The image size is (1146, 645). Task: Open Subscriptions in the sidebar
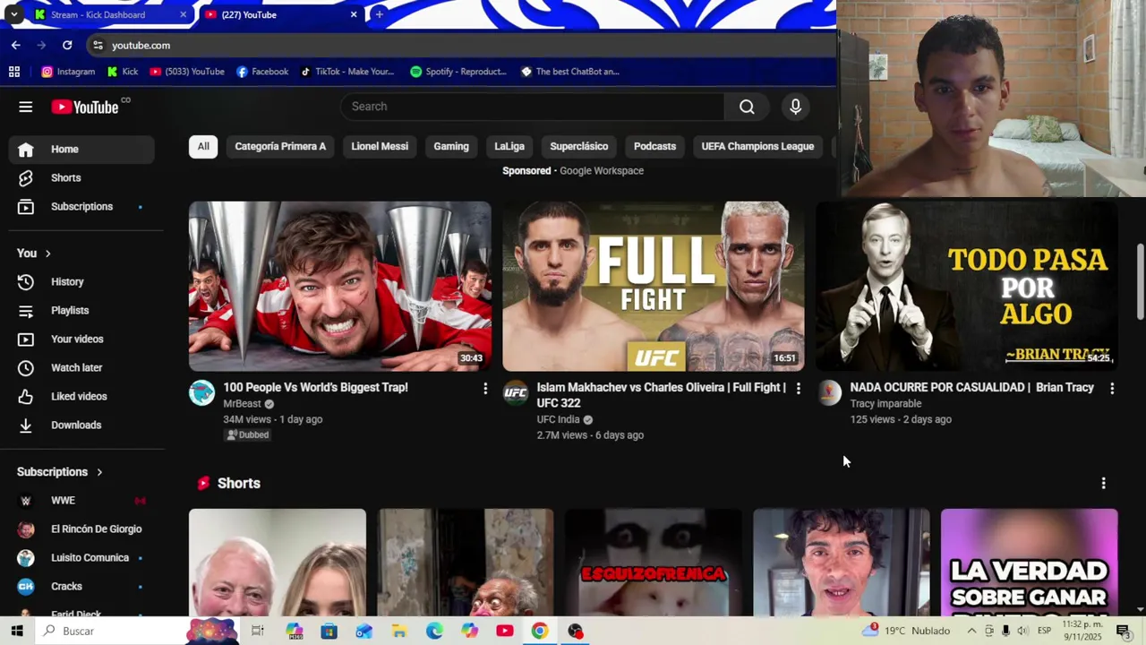click(81, 207)
